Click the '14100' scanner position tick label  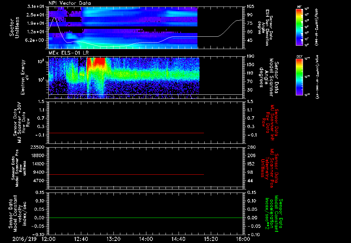37,164
